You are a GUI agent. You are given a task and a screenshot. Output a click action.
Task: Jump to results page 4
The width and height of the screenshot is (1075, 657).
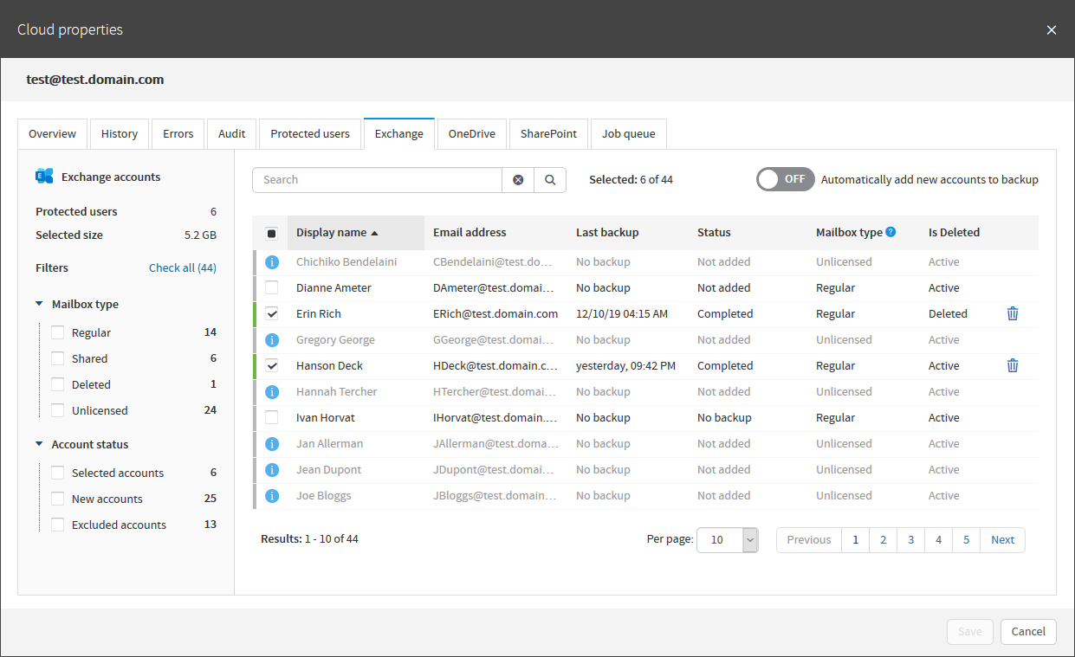[939, 539]
